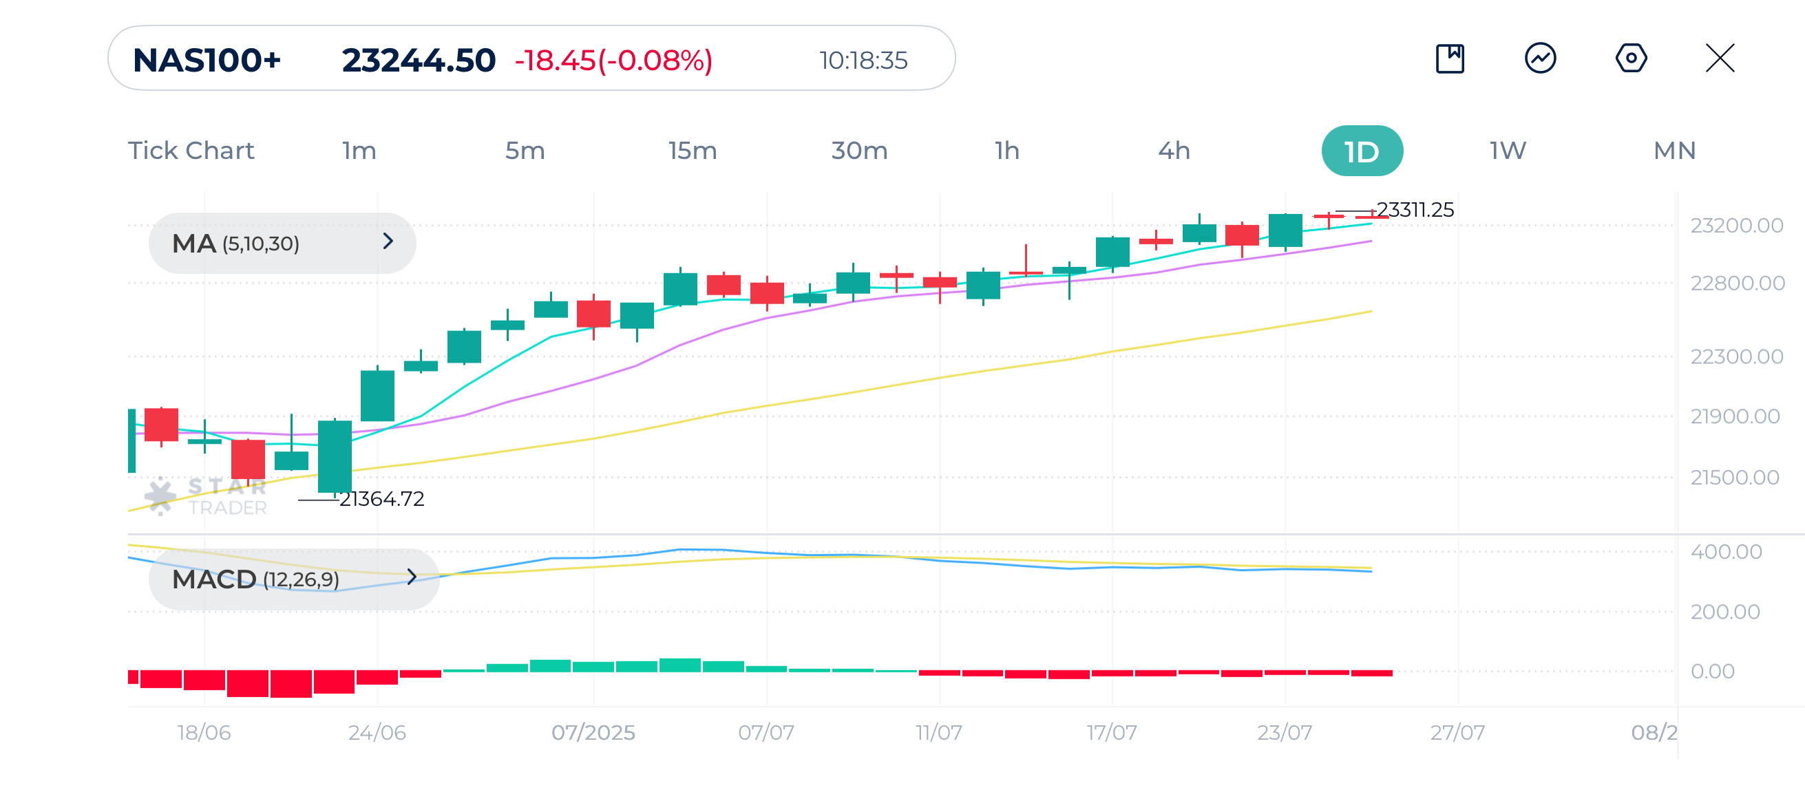Open chart settings hexagon icon
This screenshot has width=1805, height=790.
(x=1631, y=58)
